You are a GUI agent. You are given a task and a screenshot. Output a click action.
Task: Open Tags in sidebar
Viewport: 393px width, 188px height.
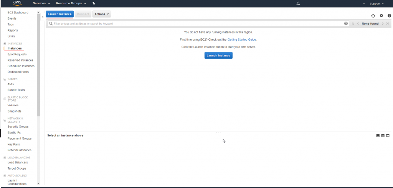click(10, 25)
